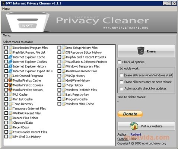The height and width of the screenshot is (149, 178).
Task: Click the Temp Directory icon
Action: coord(11,104)
